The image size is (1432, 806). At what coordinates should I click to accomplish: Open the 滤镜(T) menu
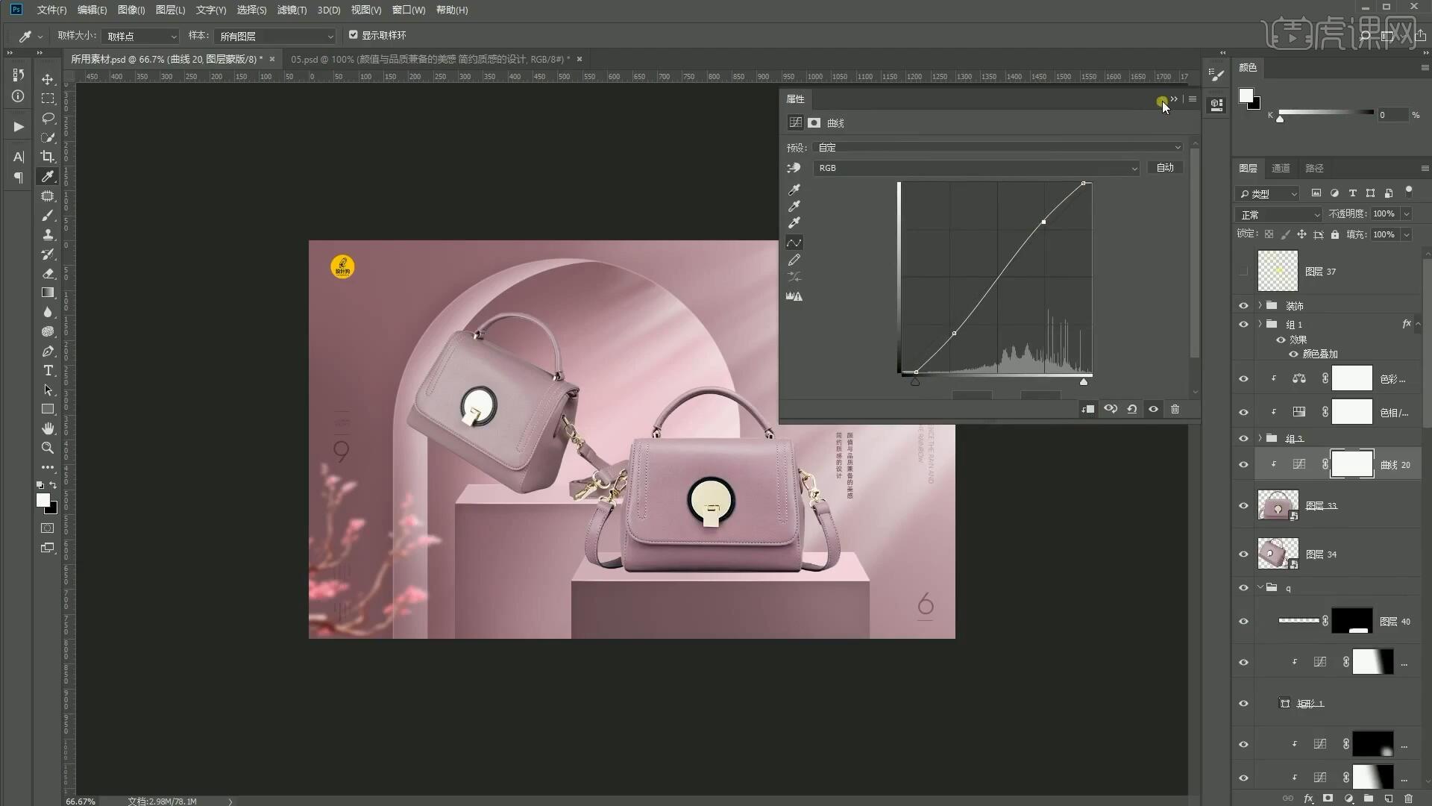291,10
